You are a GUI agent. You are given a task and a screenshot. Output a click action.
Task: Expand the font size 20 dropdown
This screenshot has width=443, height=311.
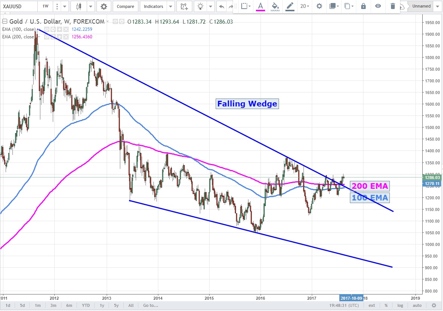pyautogui.click(x=305, y=6)
